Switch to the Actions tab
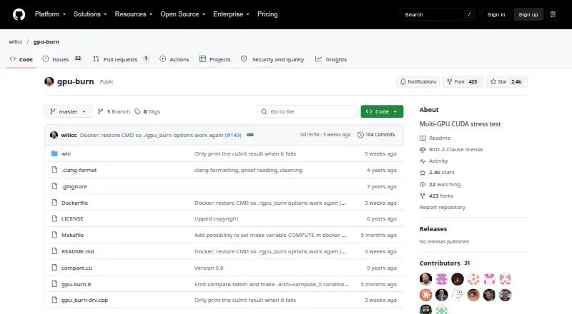The image size is (572, 314). click(174, 59)
